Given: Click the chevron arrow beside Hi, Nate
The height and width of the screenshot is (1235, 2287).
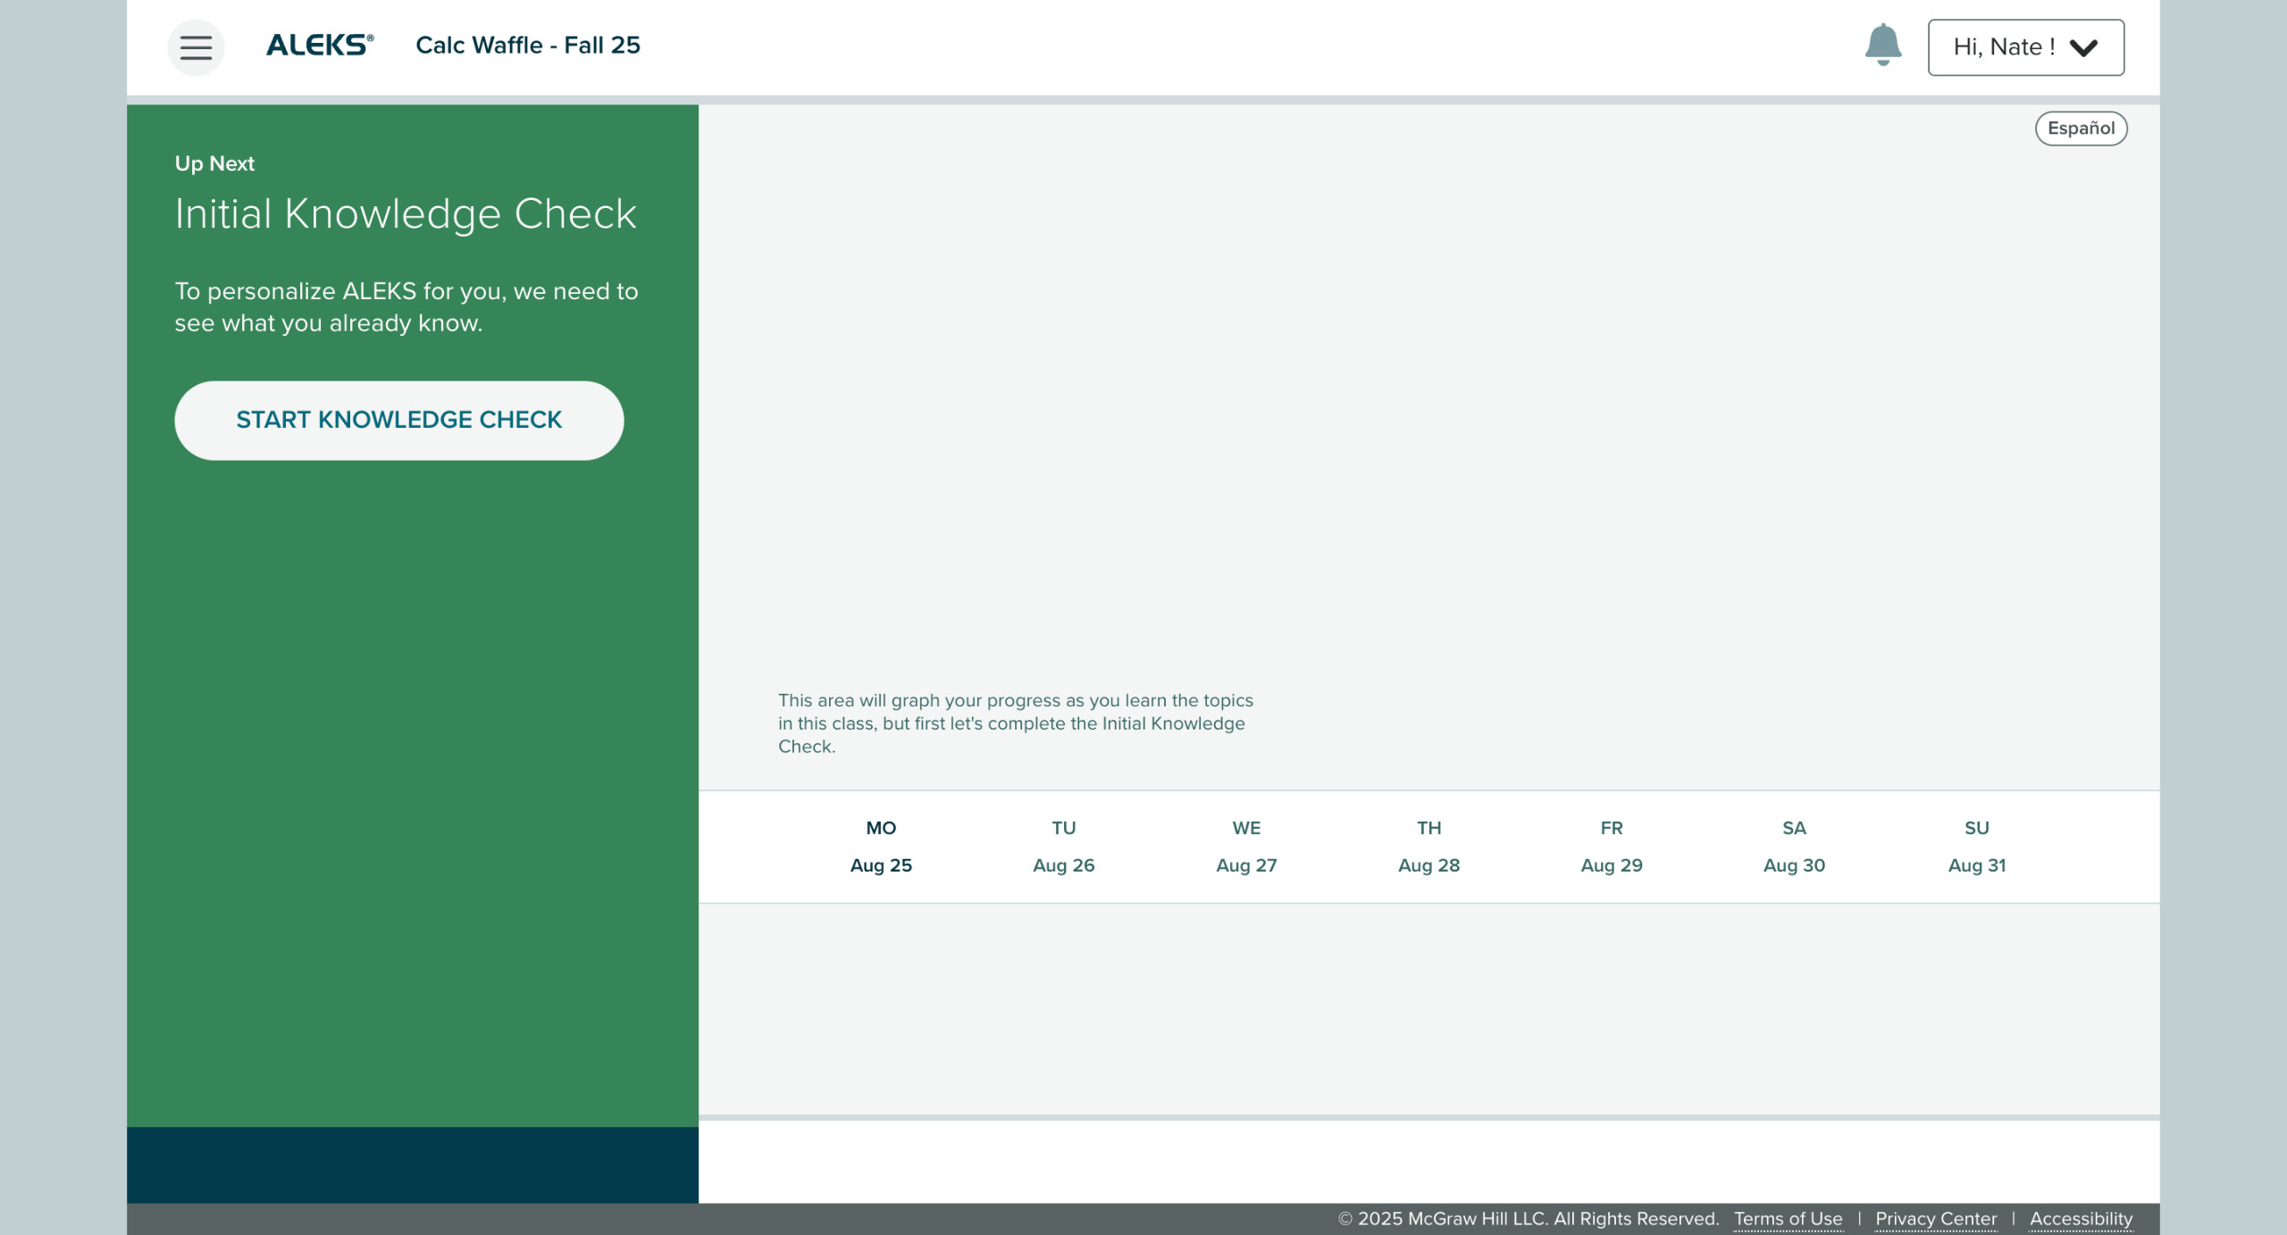Looking at the screenshot, I should click(2083, 47).
